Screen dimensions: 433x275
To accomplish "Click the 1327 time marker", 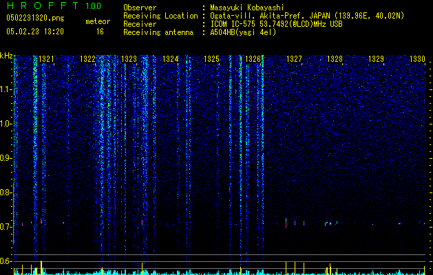I will pyautogui.click(x=294, y=59).
